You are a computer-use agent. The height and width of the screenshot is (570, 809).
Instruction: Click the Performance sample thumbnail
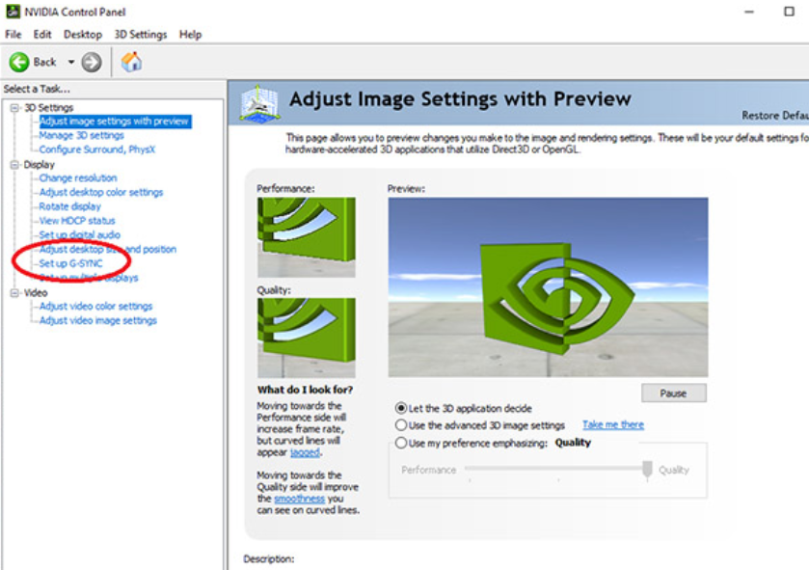click(x=307, y=237)
